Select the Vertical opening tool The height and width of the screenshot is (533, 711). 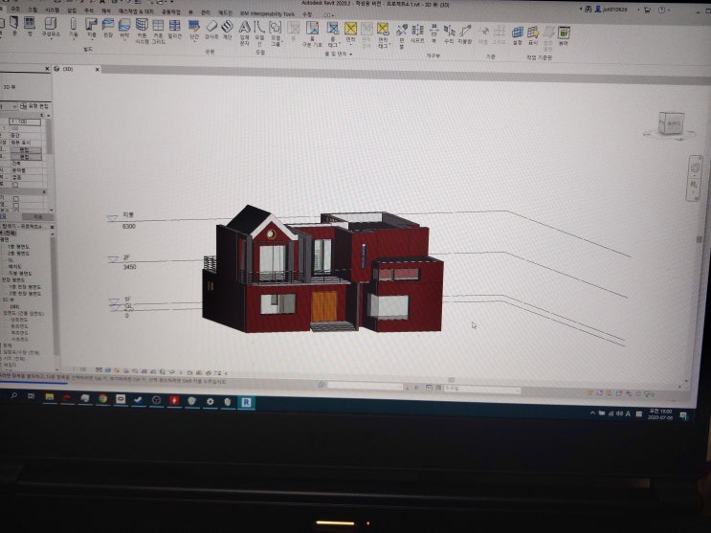449,34
